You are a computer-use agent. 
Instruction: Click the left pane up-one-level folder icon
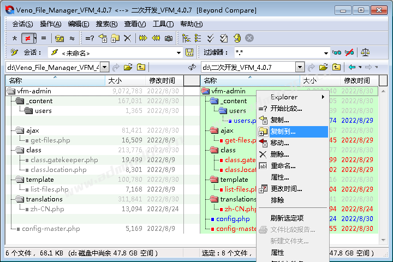coord(141,67)
